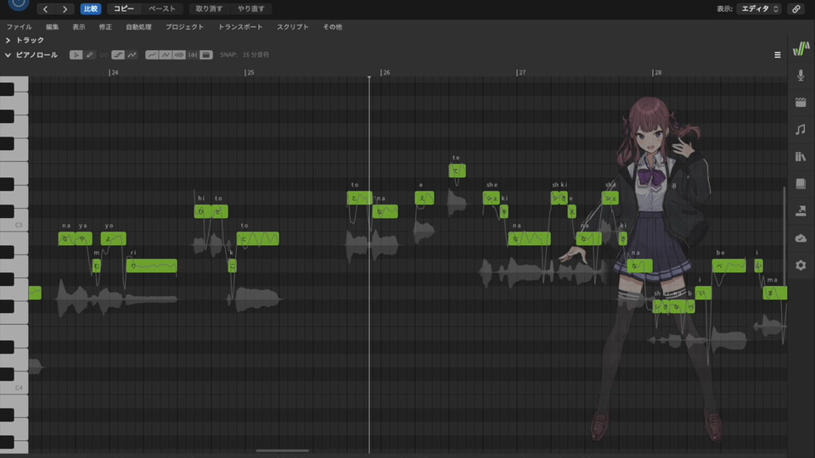Toggle the clapperboard display in piano roll toolbar
Viewport: 815px width, 458px height.
click(x=206, y=54)
